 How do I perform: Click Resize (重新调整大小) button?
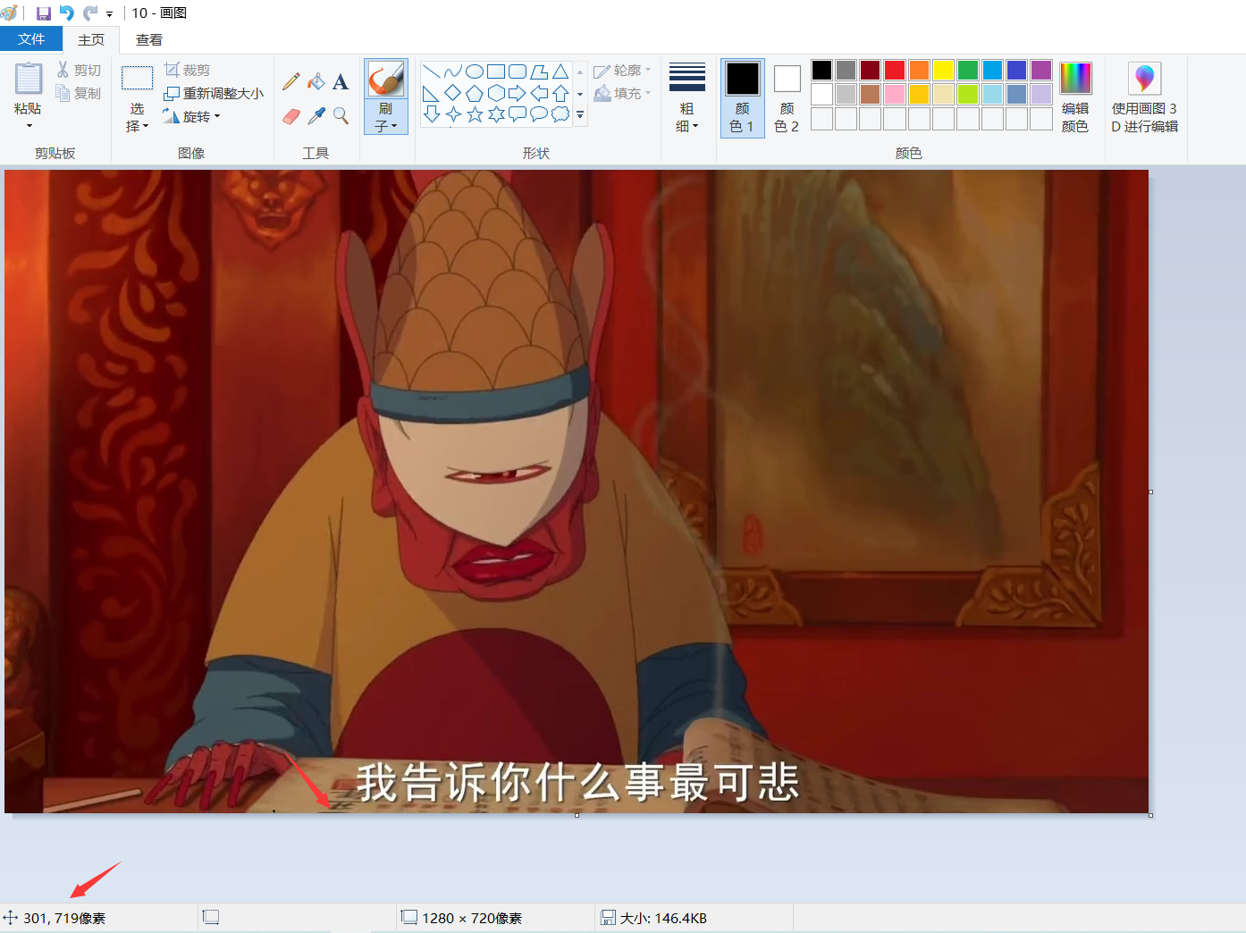tap(215, 93)
